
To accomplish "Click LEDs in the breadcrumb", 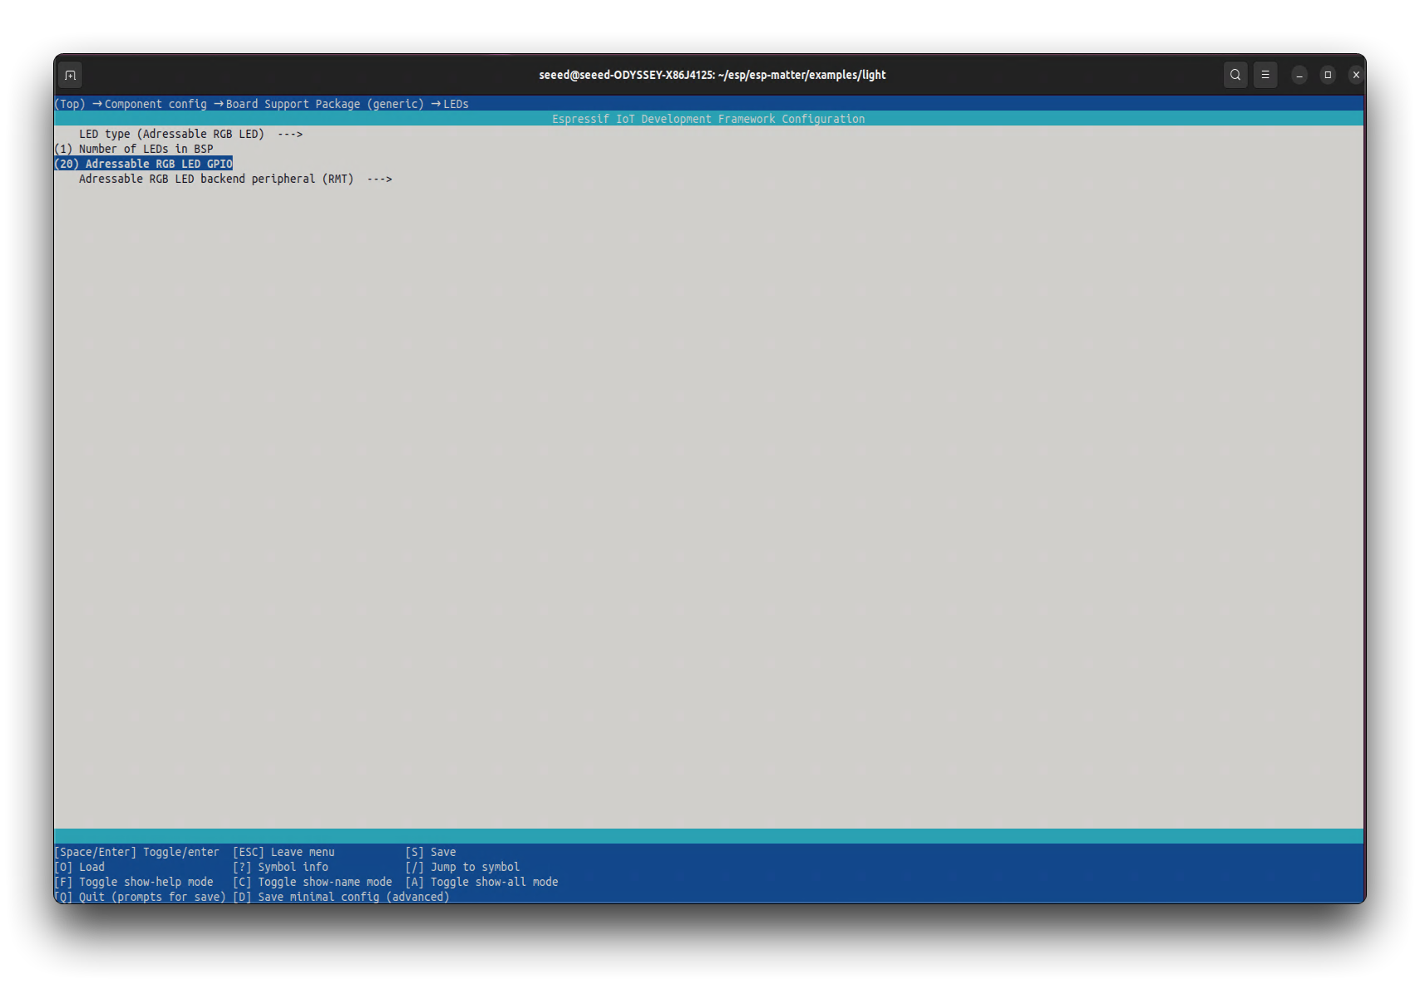I will 456,104.
